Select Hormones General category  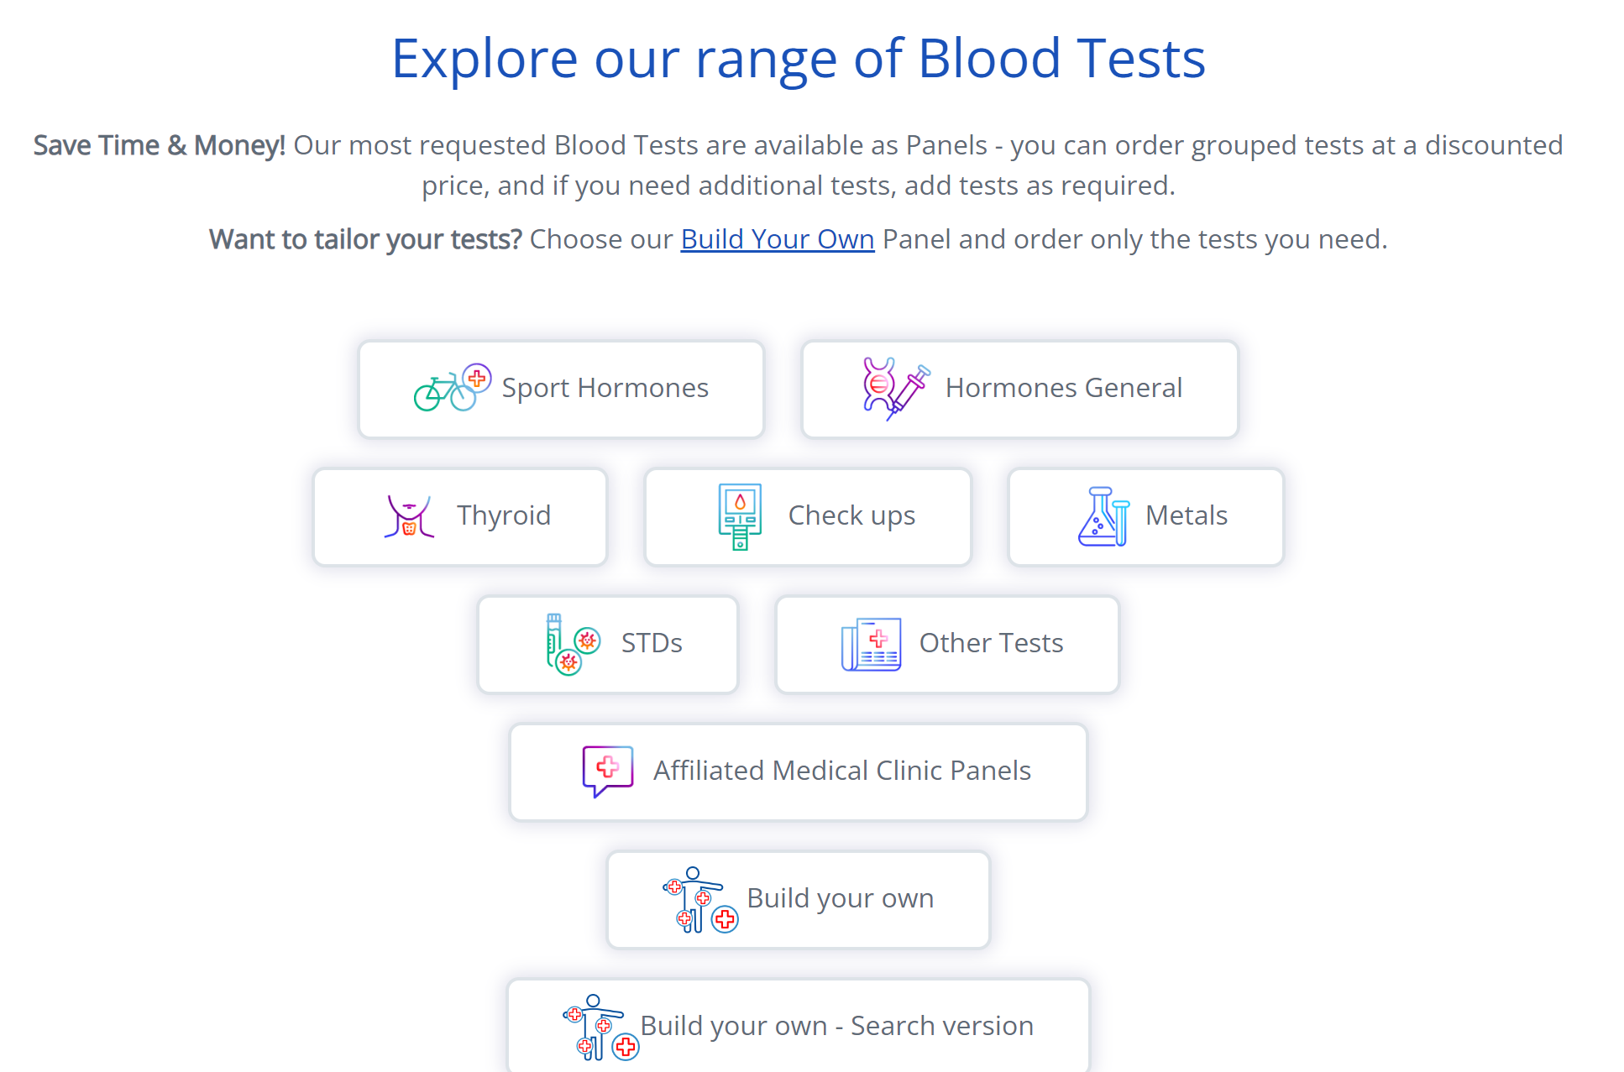(x=1019, y=389)
